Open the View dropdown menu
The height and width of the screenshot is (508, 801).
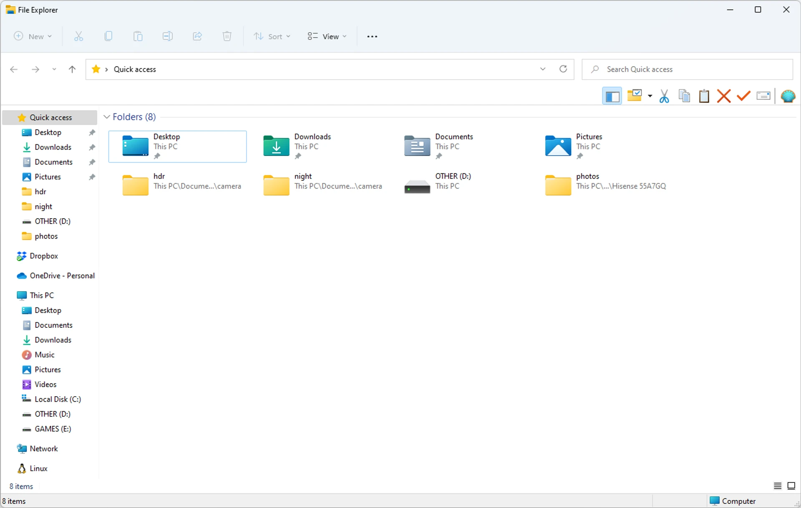327,36
